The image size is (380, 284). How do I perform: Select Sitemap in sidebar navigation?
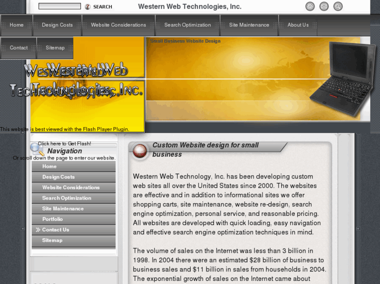(x=74, y=241)
